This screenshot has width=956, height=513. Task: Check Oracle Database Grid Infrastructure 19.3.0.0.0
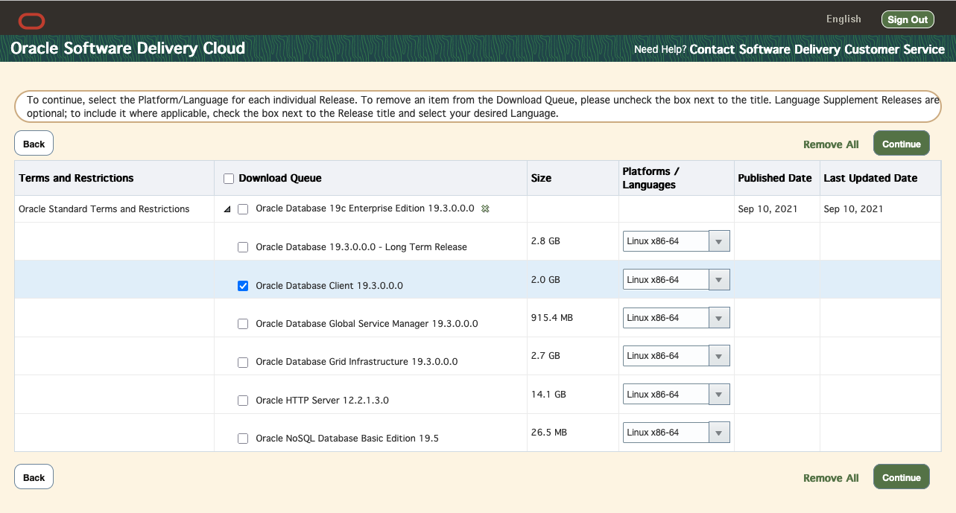pos(243,363)
